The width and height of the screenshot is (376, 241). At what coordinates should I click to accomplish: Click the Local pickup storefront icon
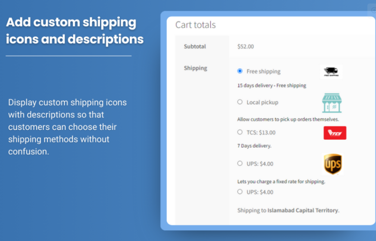coord(332,103)
